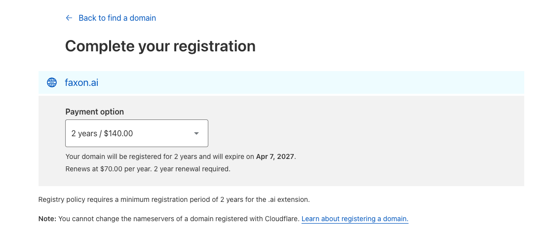Image resolution: width=544 pixels, height=232 pixels.
Task: Follow "Learn about registering a domain" link
Action: (354, 218)
